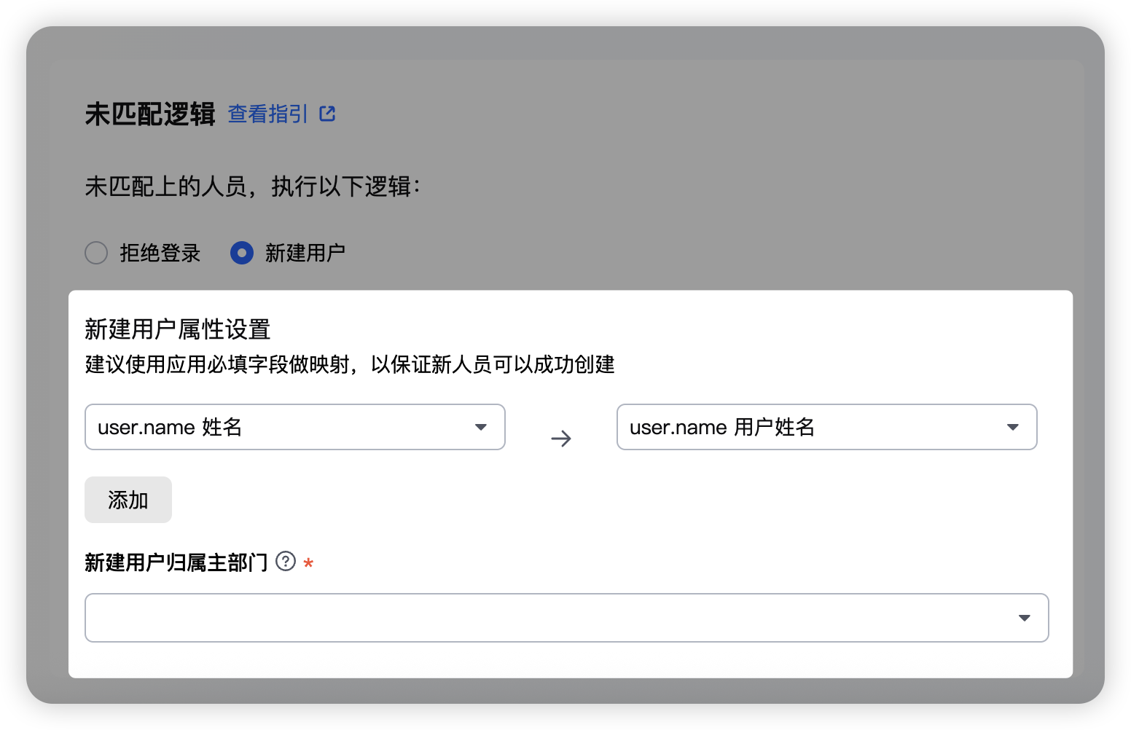Click the 新建用户 option label text
The image size is (1131, 730).
pyautogui.click(x=305, y=253)
